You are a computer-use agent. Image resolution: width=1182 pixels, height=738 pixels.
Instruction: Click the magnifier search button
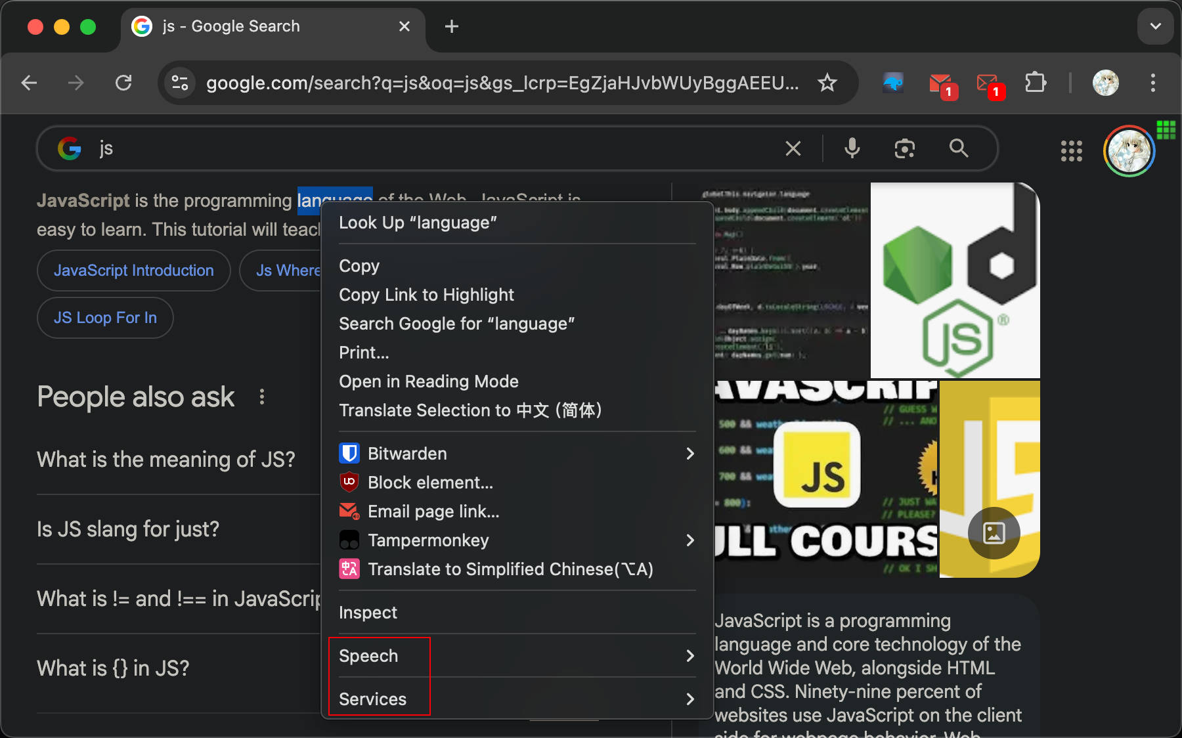pos(959,148)
